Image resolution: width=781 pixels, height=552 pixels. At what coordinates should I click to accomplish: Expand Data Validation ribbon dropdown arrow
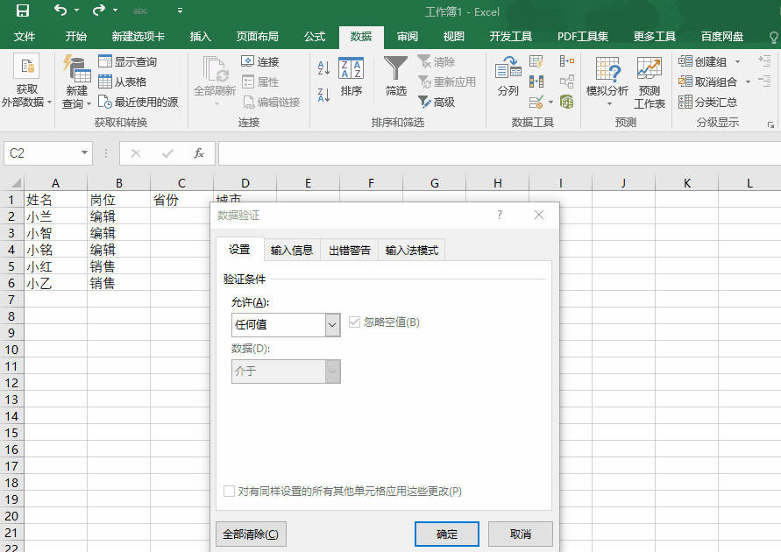550,102
